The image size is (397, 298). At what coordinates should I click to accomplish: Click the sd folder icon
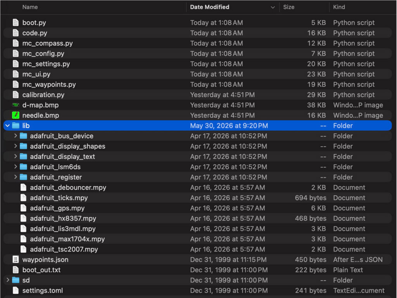16,280
